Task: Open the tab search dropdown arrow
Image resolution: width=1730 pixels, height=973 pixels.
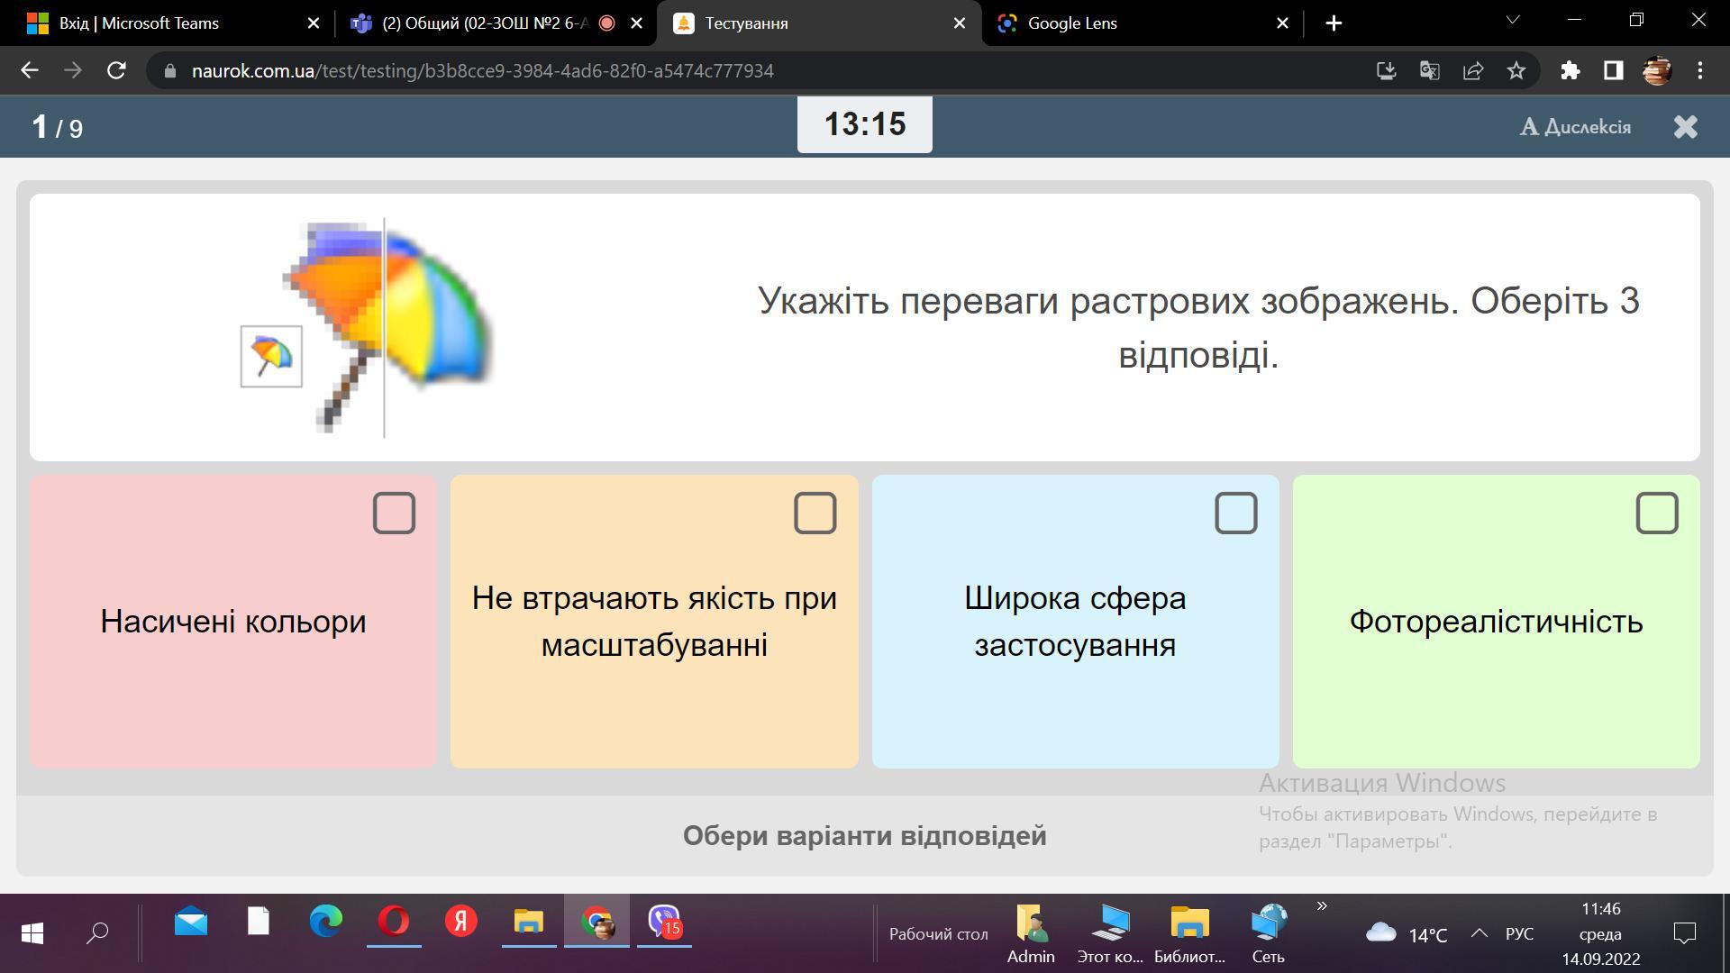Action: tap(1513, 20)
